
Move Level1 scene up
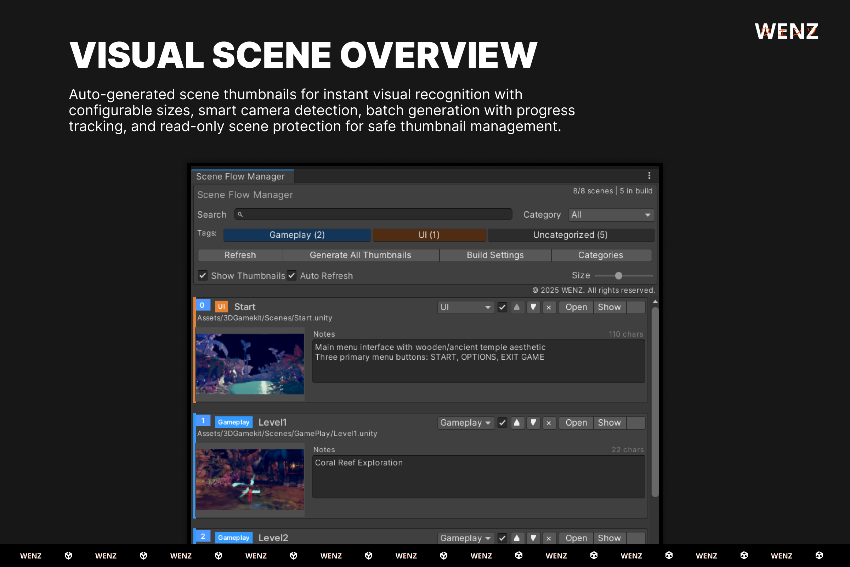pyautogui.click(x=517, y=422)
